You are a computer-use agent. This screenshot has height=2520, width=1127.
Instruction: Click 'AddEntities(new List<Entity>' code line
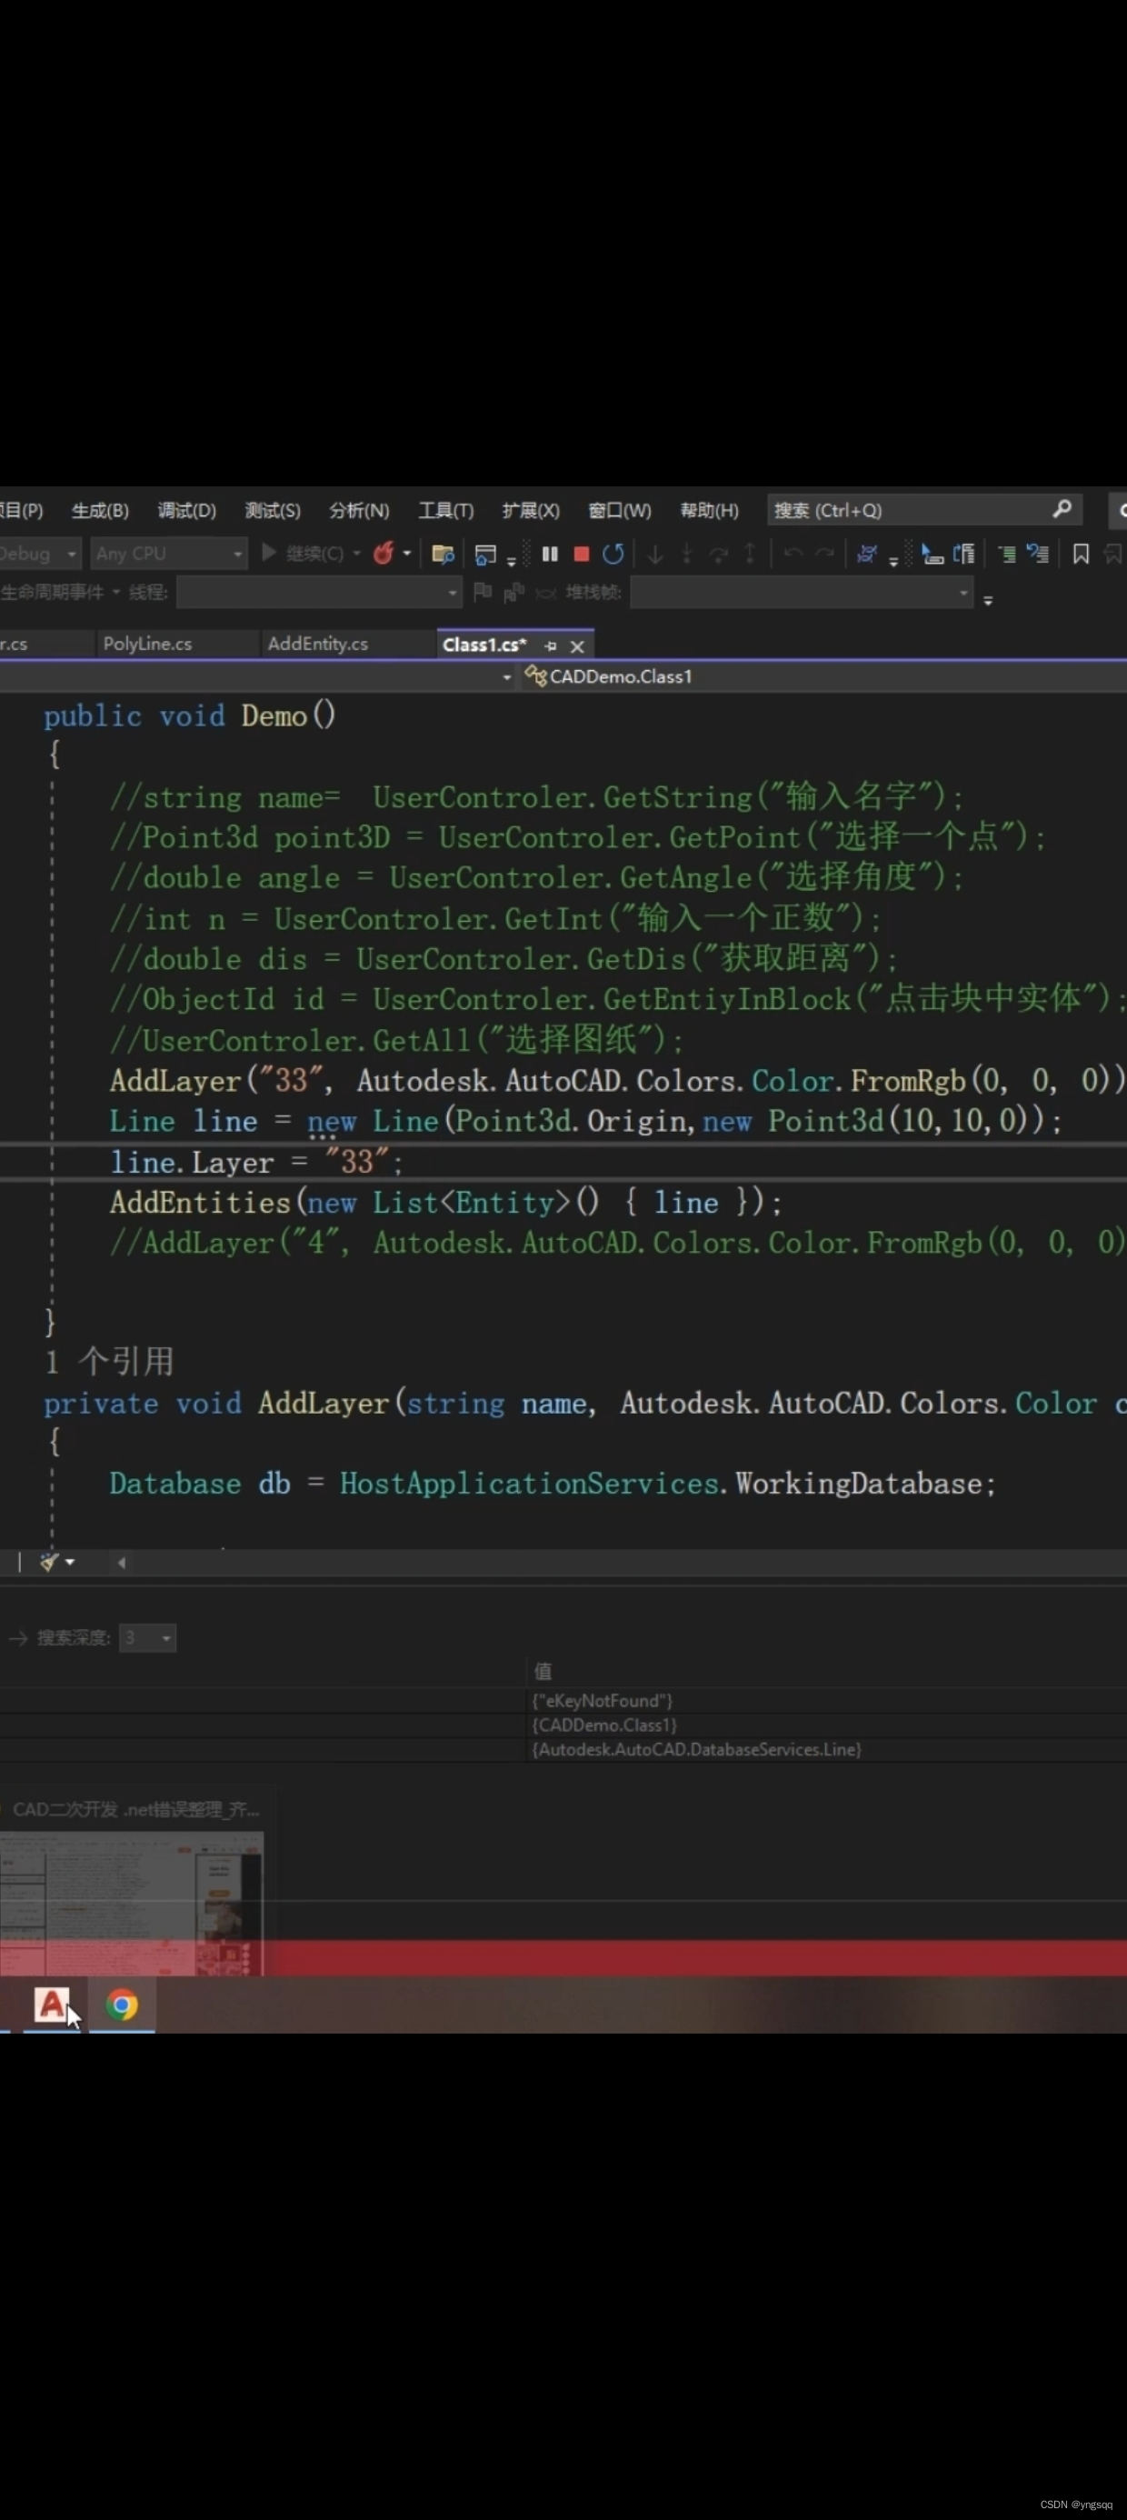click(446, 1203)
